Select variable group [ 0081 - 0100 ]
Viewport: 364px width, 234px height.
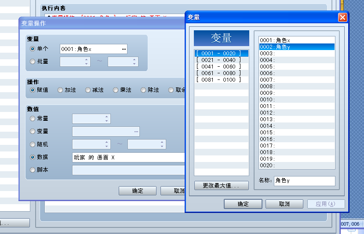pyautogui.click(x=222, y=80)
